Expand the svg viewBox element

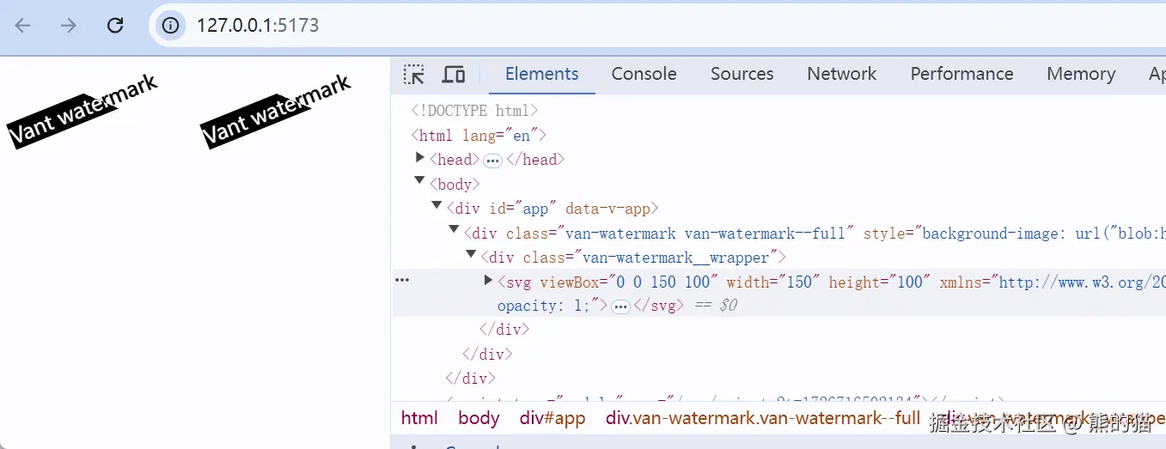point(488,280)
